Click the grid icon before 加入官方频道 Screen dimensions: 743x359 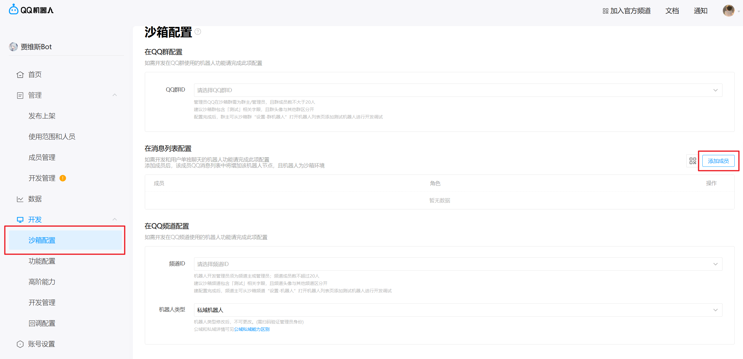pos(605,11)
